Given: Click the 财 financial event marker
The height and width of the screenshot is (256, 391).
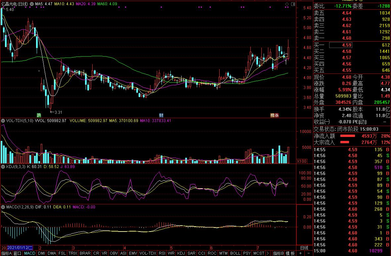Looking at the screenshot, I should (x=161, y=115).
